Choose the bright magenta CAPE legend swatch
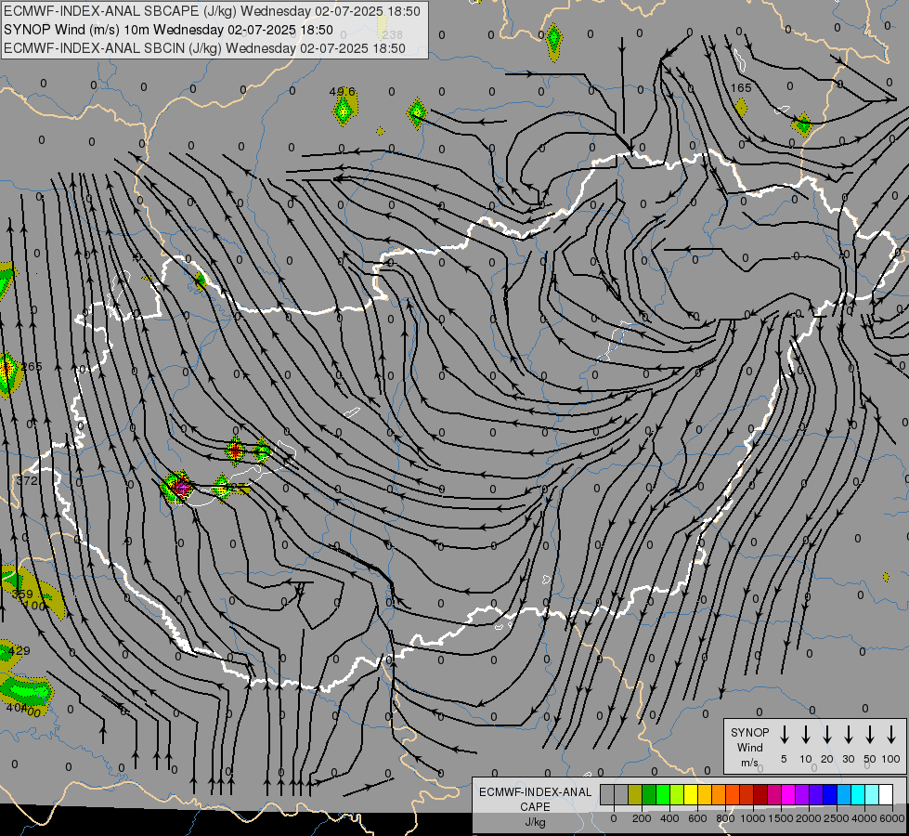The height and width of the screenshot is (836, 909). (788, 794)
